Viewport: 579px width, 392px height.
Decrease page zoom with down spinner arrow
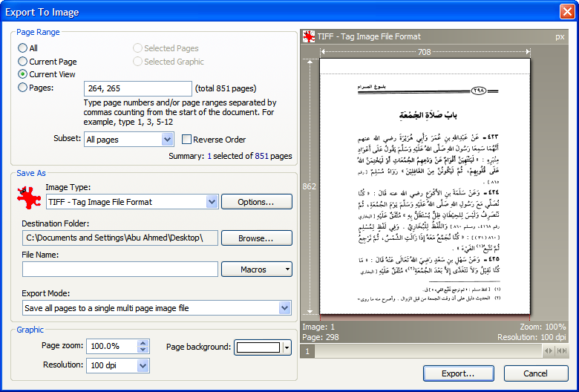(x=143, y=350)
